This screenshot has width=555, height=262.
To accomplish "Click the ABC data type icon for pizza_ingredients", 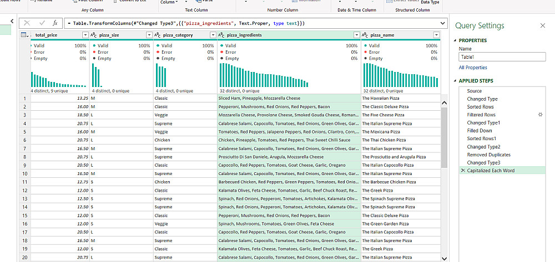I will point(221,35).
